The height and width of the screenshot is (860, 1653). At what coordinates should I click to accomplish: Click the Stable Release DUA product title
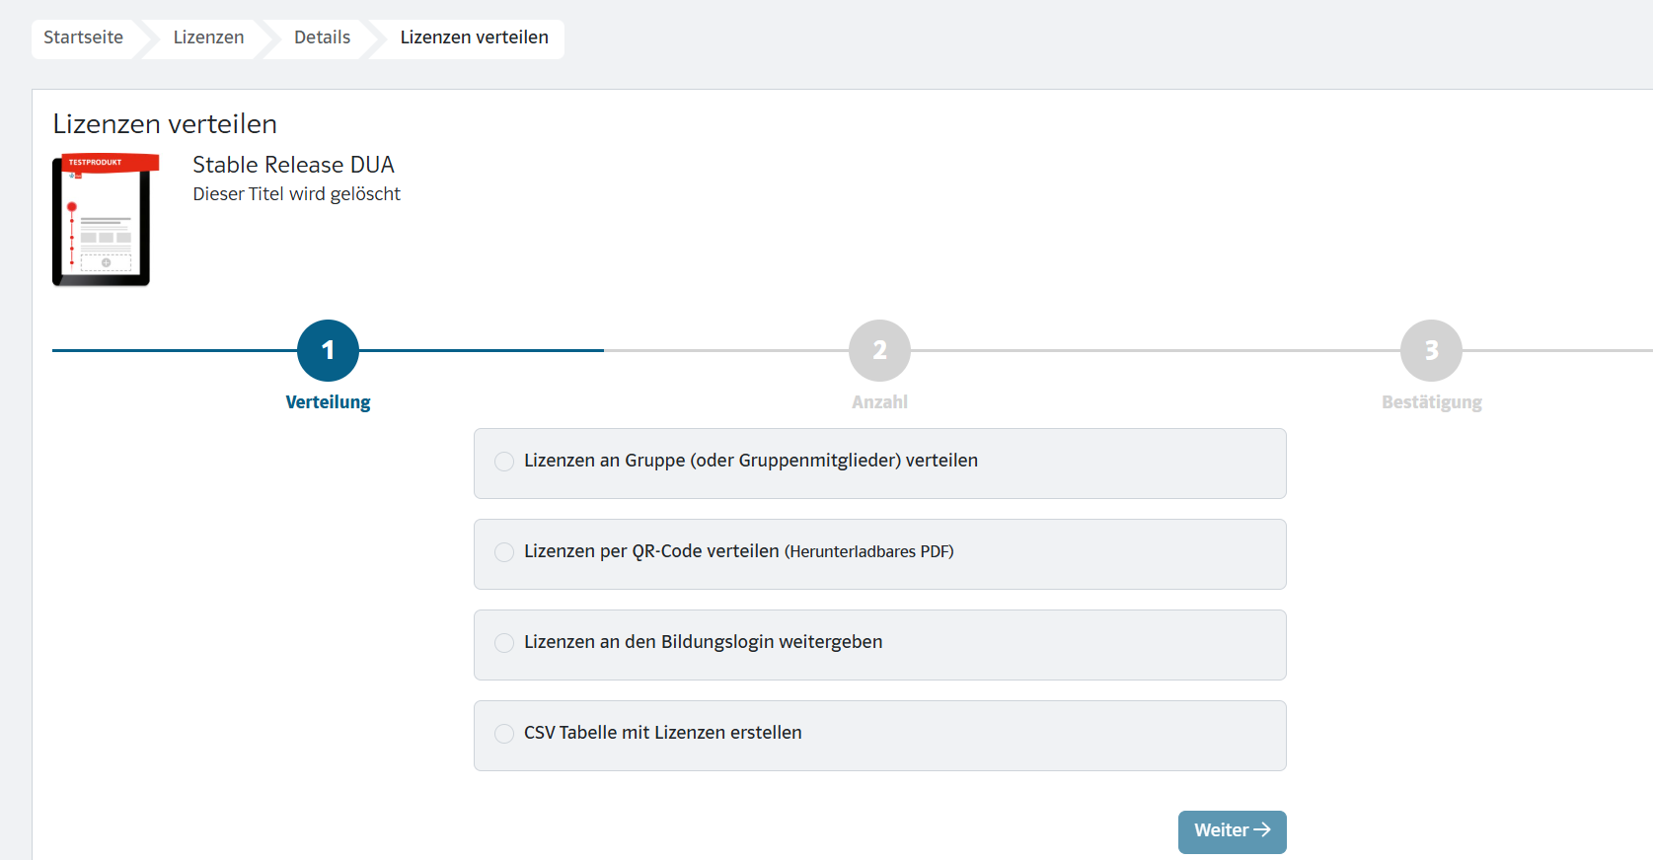(x=293, y=165)
